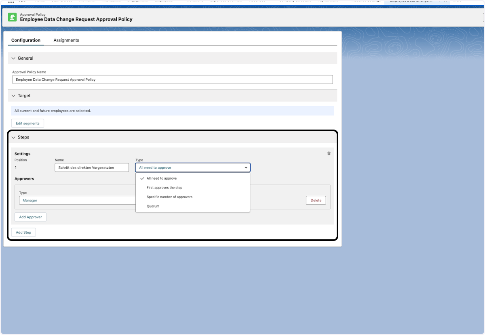Switch to the Assignments tab
The height and width of the screenshot is (335, 485).
(x=66, y=40)
